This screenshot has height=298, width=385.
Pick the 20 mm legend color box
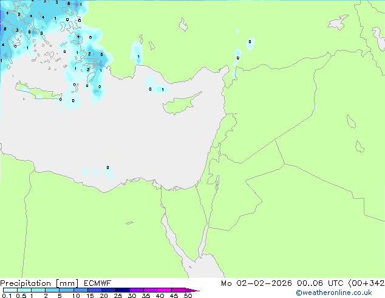(108, 290)
